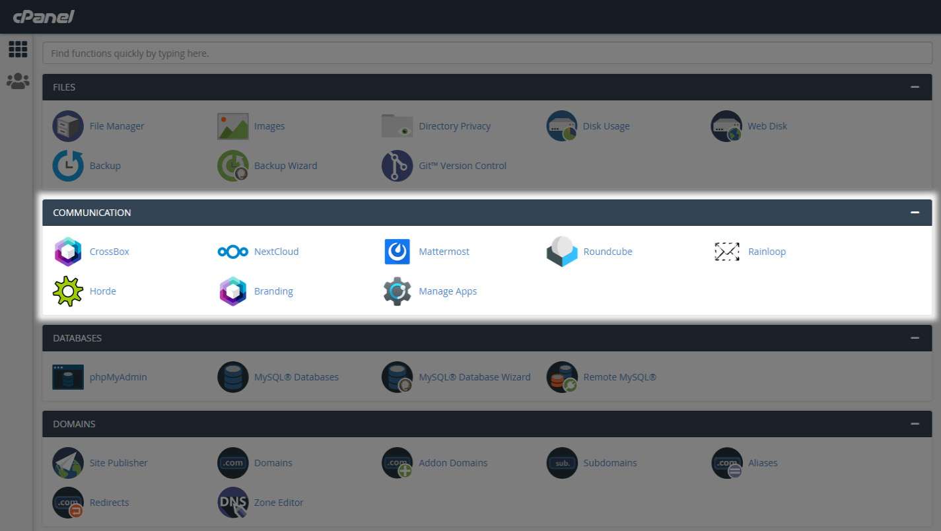Screen dimensions: 941x531
Task: Launch NextCloud from Communication section
Action: tap(232, 252)
